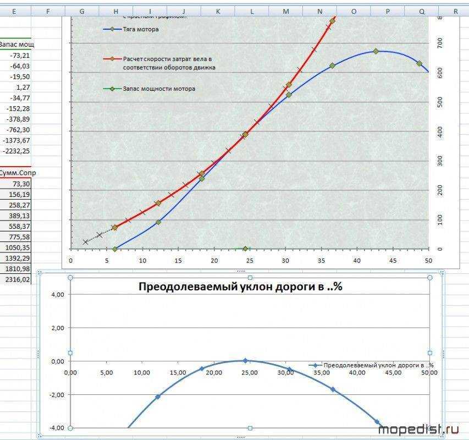This screenshot has width=469, height=440.
Task: Select column header L
Action: pos(252,12)
